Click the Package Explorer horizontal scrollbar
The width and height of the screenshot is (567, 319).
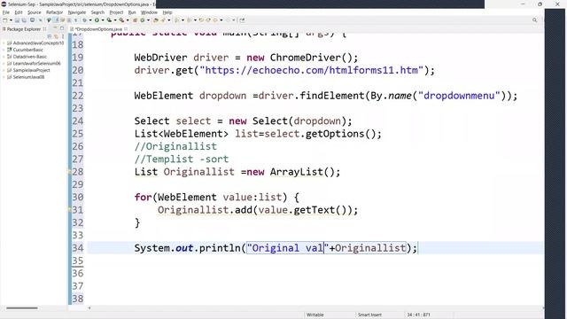click(21, 308)
